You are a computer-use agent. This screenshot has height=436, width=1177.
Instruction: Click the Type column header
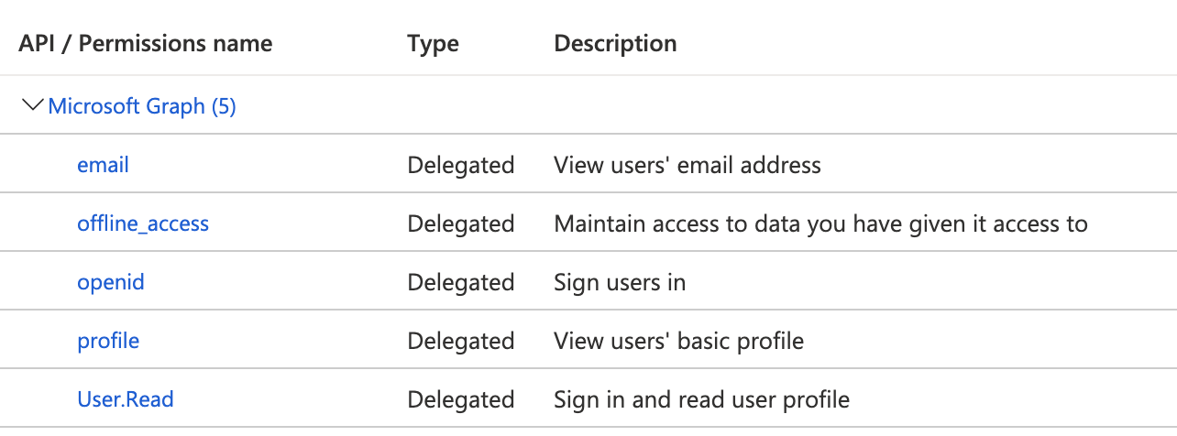[x=434, y=43]
